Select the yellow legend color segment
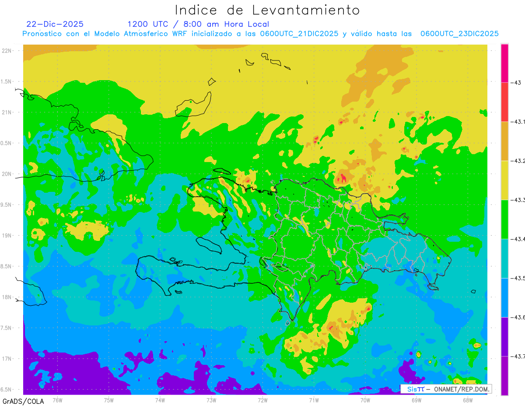Viewport: 525px width, 406px height. pyautogui.click(x=504, y=180)
